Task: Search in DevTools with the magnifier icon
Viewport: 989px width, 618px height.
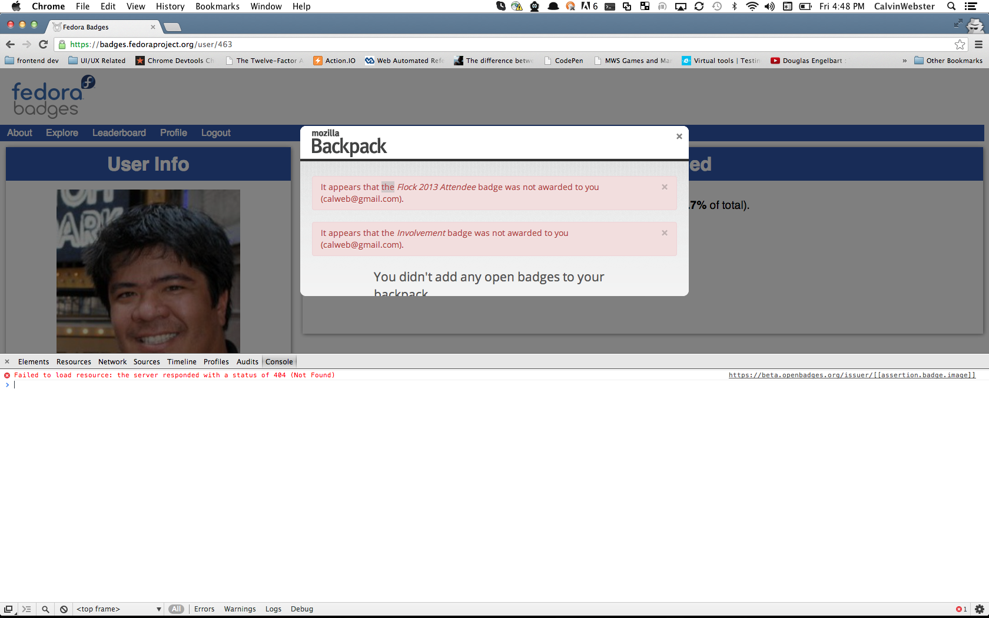Action: (45, 609)
